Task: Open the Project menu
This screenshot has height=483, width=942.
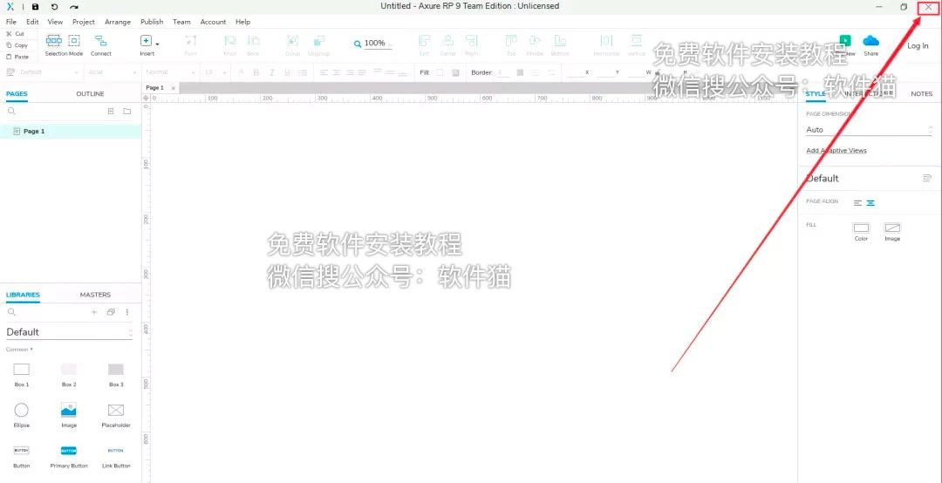Action: [x=84, y=22]
